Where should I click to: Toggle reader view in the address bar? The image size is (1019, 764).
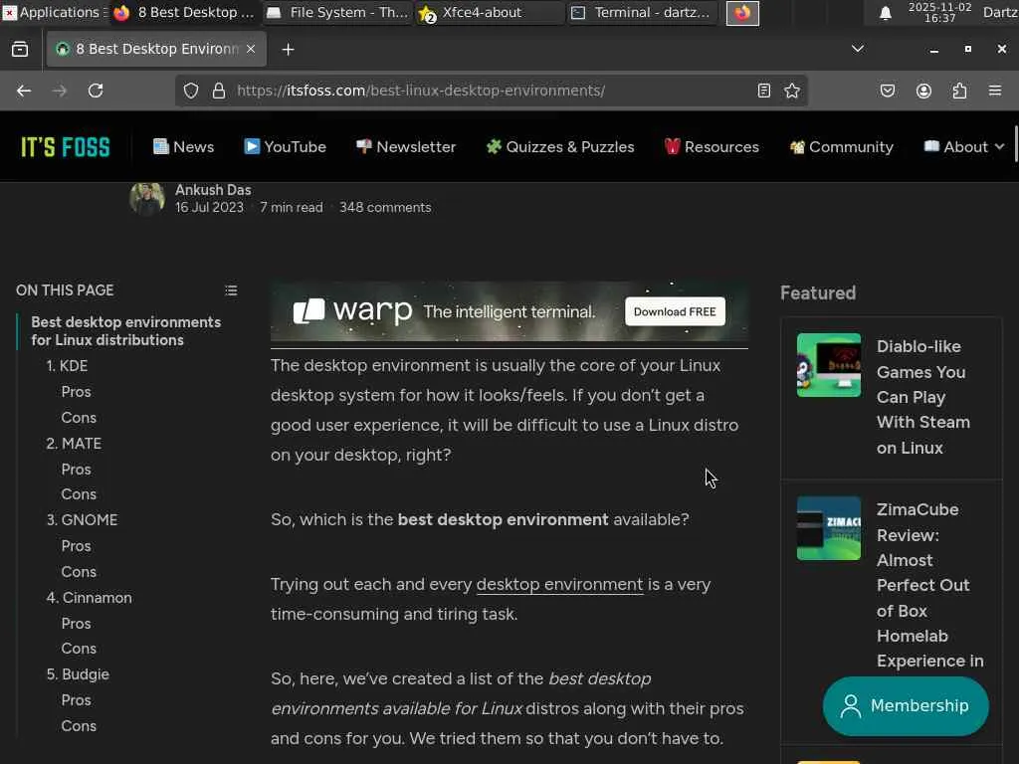click(764, 91)
